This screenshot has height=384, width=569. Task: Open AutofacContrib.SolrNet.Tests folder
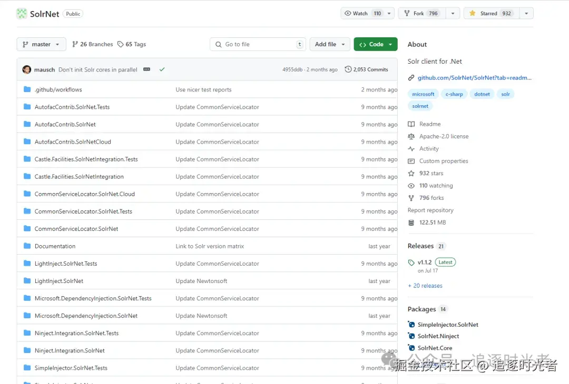72,107
